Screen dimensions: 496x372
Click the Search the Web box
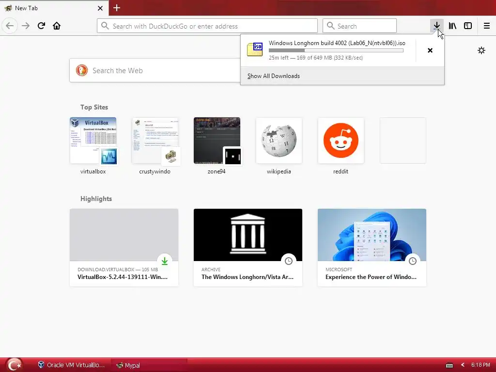(155, 70)
